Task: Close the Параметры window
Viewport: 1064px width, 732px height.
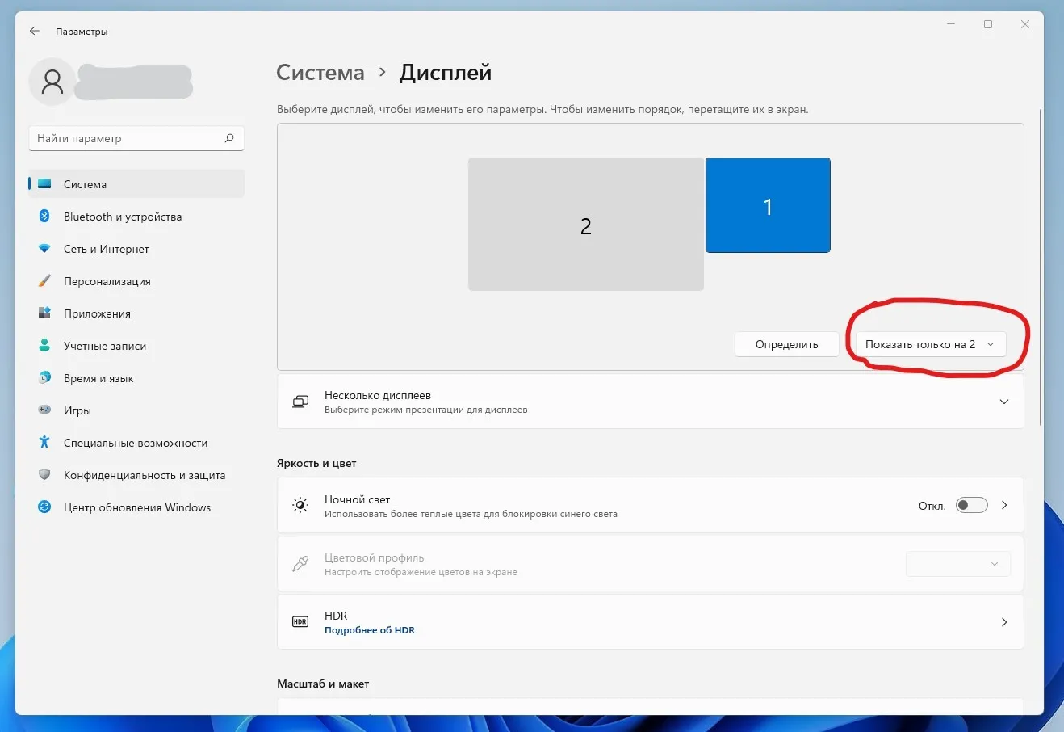Action: 1025,25
